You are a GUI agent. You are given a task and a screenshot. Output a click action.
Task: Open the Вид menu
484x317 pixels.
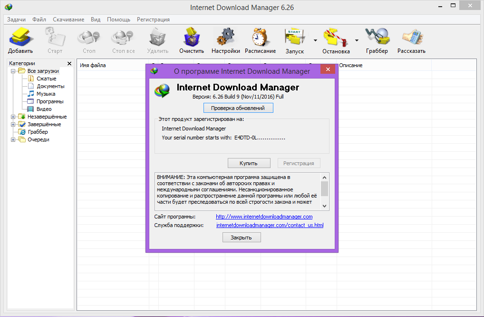96,20
